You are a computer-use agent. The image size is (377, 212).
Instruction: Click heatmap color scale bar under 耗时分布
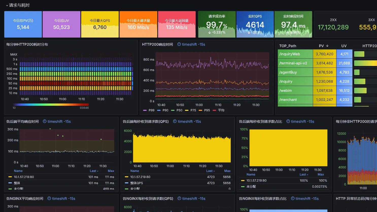(x=51, y=104)
